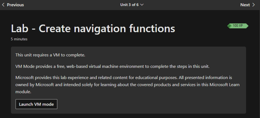The image size is (260, 118).
Task: Click the 'VM Mode provides a free' paragraph
Action: point(113,66)
